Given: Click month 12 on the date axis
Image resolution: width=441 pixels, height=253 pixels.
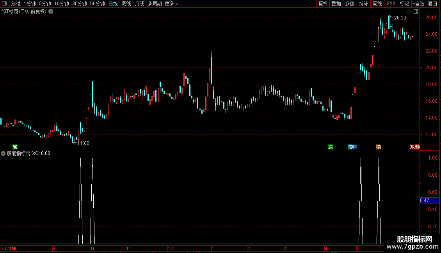Looking at the screenshot, I should pos(171,248).
